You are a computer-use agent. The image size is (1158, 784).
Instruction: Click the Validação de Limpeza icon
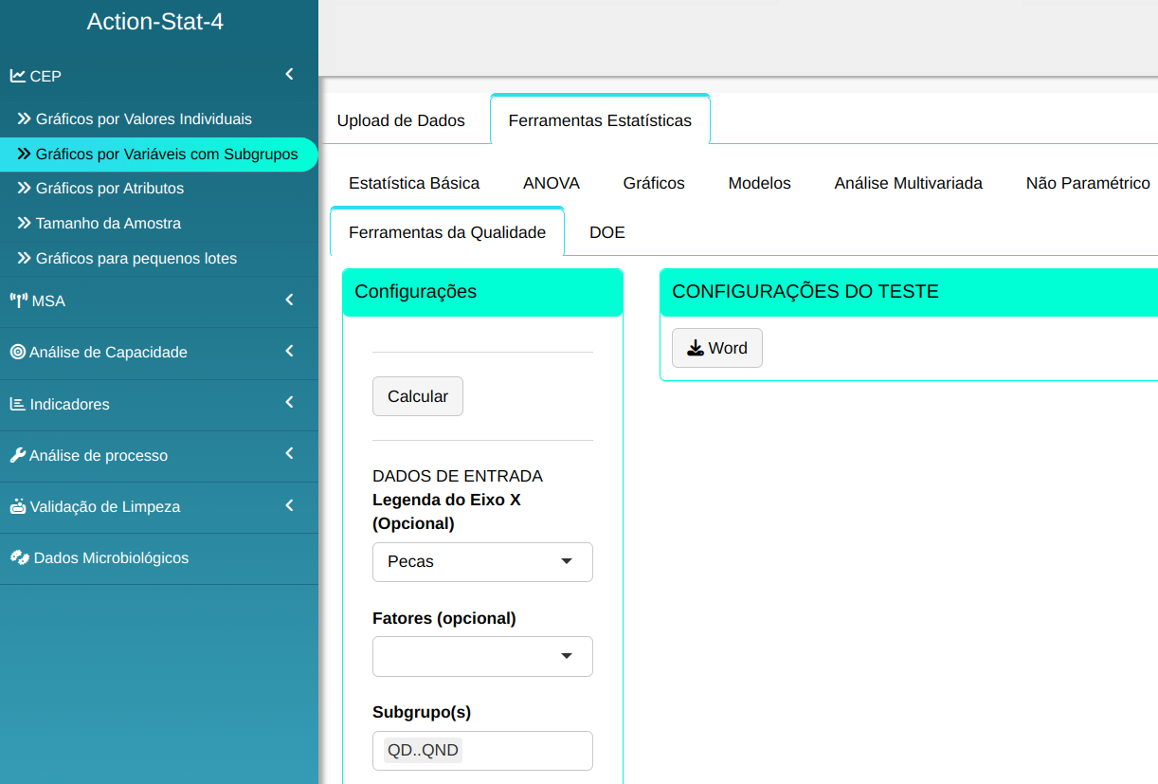18,506
